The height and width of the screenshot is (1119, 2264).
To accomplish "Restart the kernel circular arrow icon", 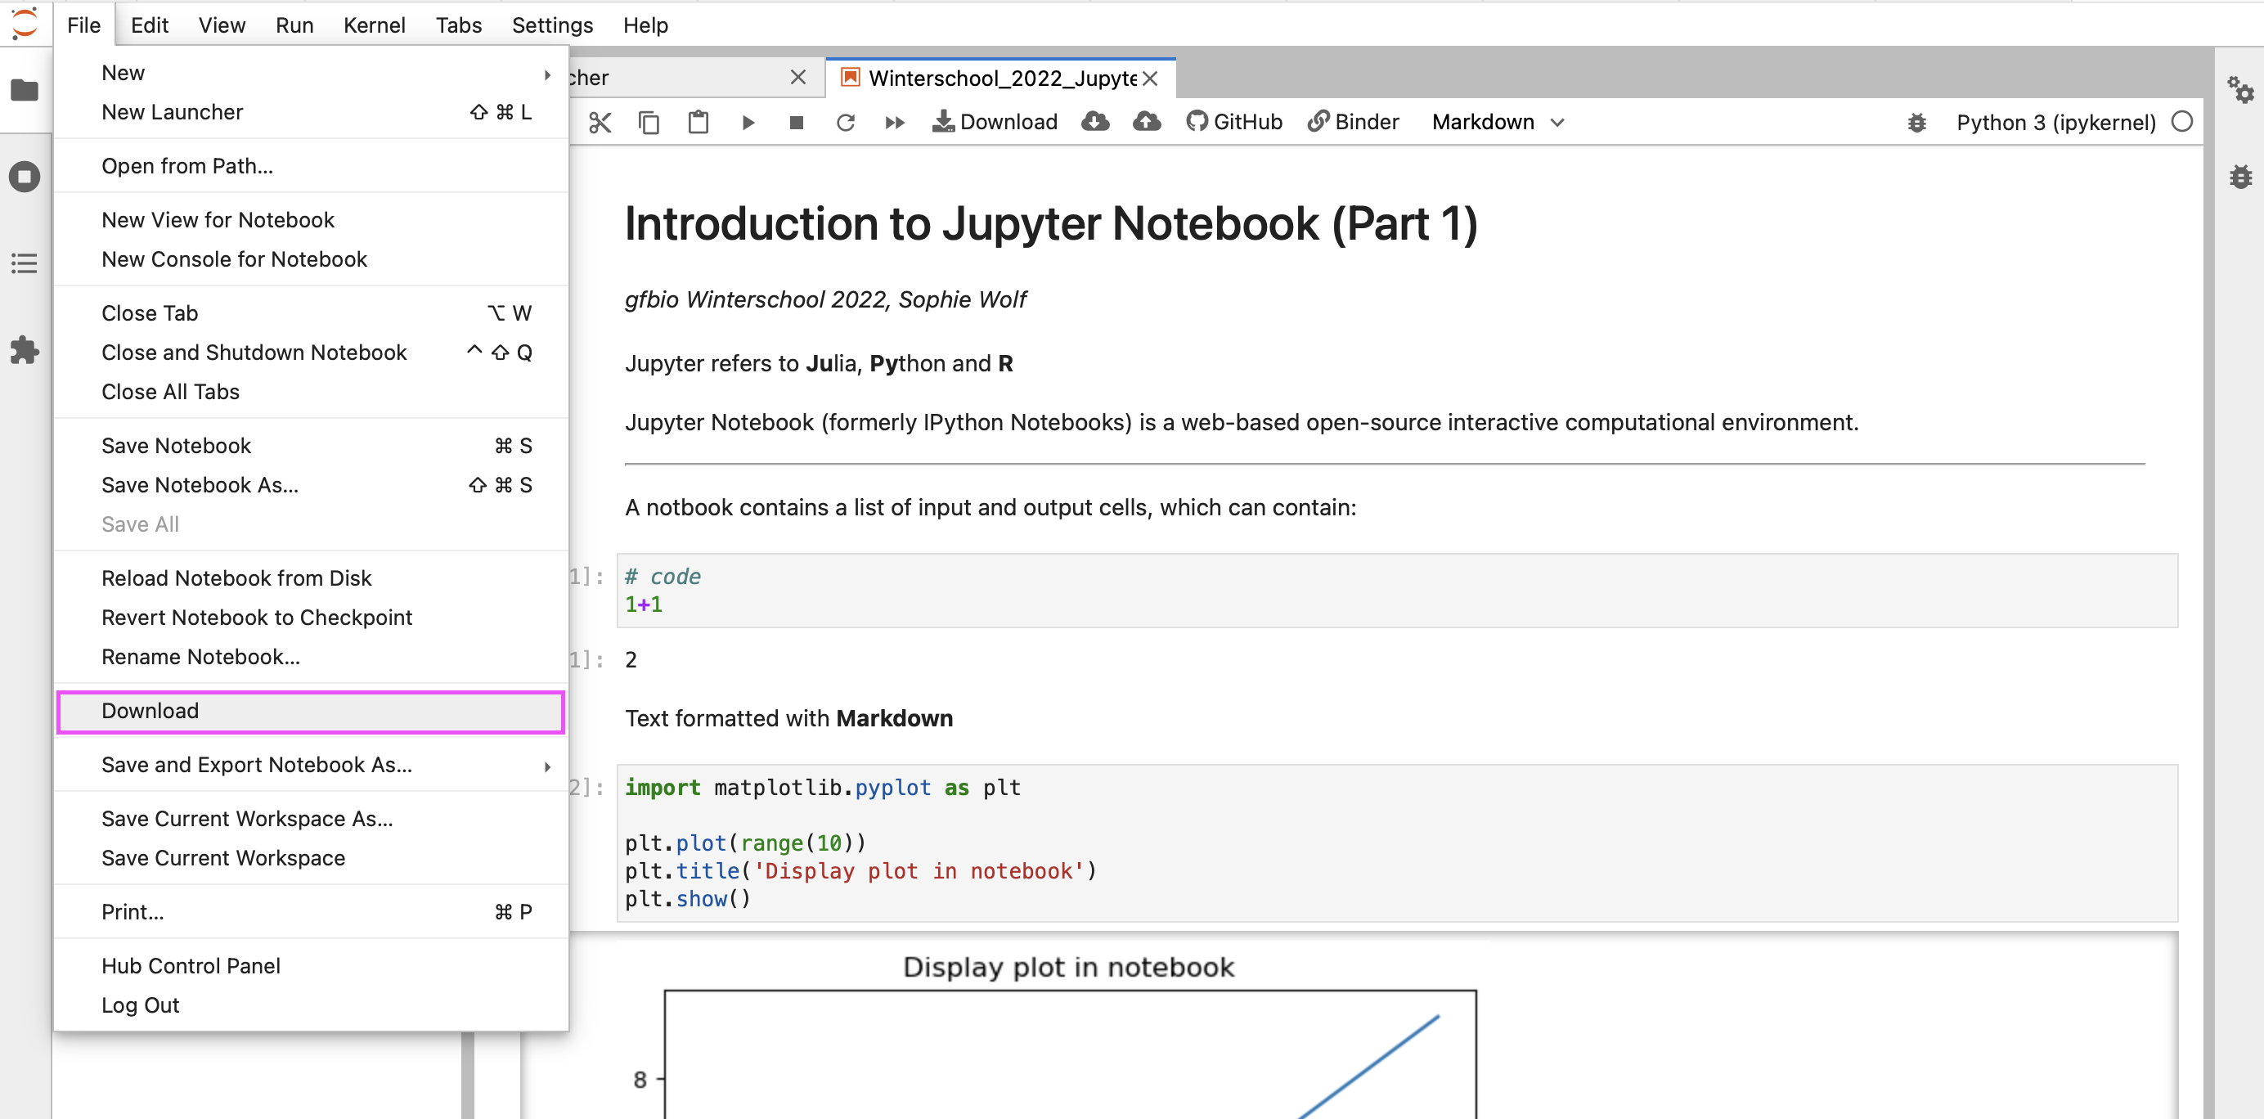I will pyautogui.click(x=846, y=122).
